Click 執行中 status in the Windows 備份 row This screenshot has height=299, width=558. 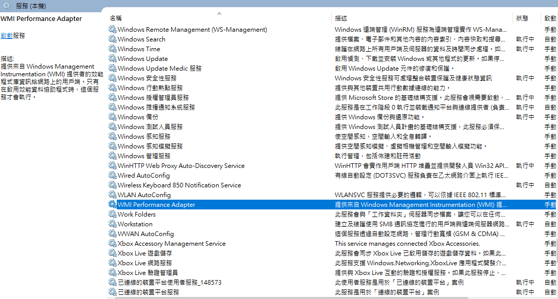point(525,117)
